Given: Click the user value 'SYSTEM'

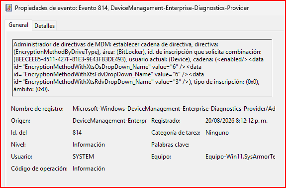Looking at the screenshot, I should pos(84,157).
